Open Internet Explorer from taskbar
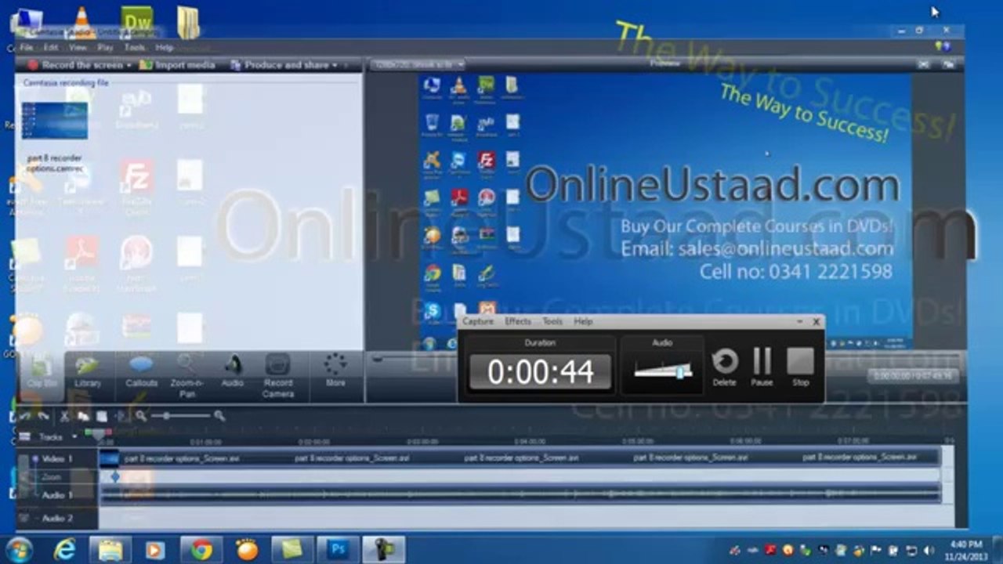Viewport: 1003px width, 564px height. [x=64, y=550]
